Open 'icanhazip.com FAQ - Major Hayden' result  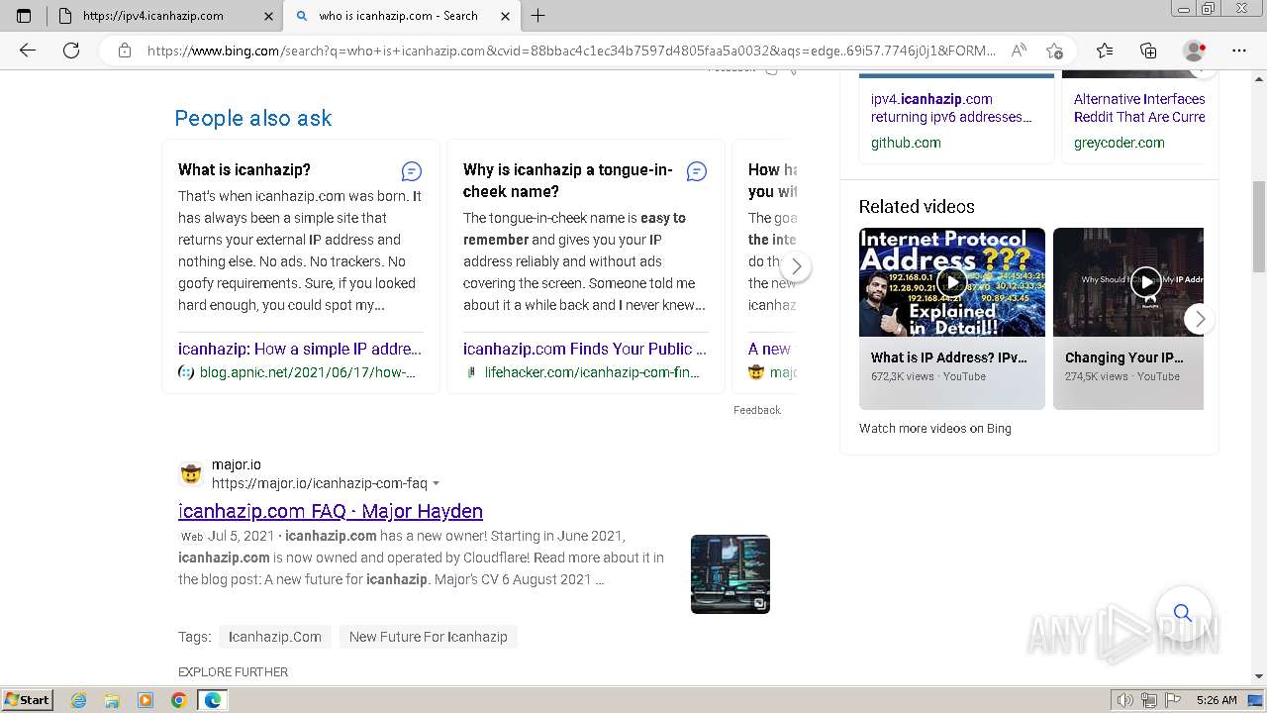(331, 511)
